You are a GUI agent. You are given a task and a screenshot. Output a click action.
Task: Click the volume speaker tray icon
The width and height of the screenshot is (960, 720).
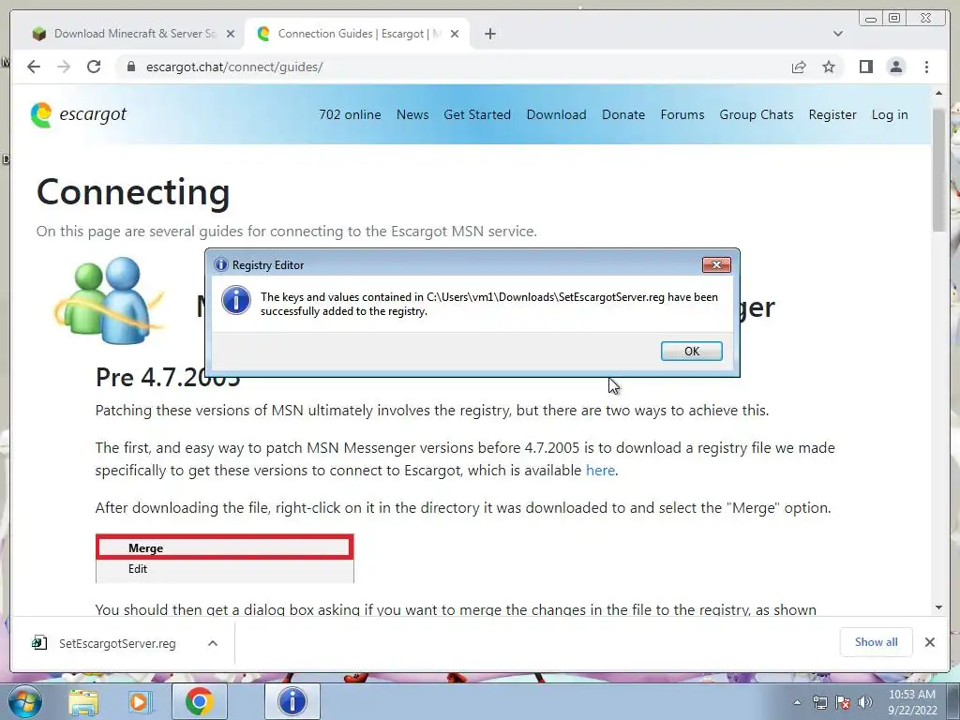pyautogui.click(x=865, y=702)
